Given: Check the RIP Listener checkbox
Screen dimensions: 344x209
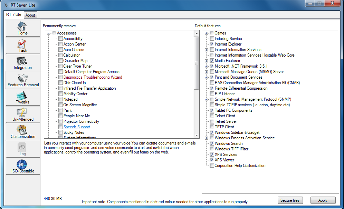Looking at the screenshot, I should point(212,94).
